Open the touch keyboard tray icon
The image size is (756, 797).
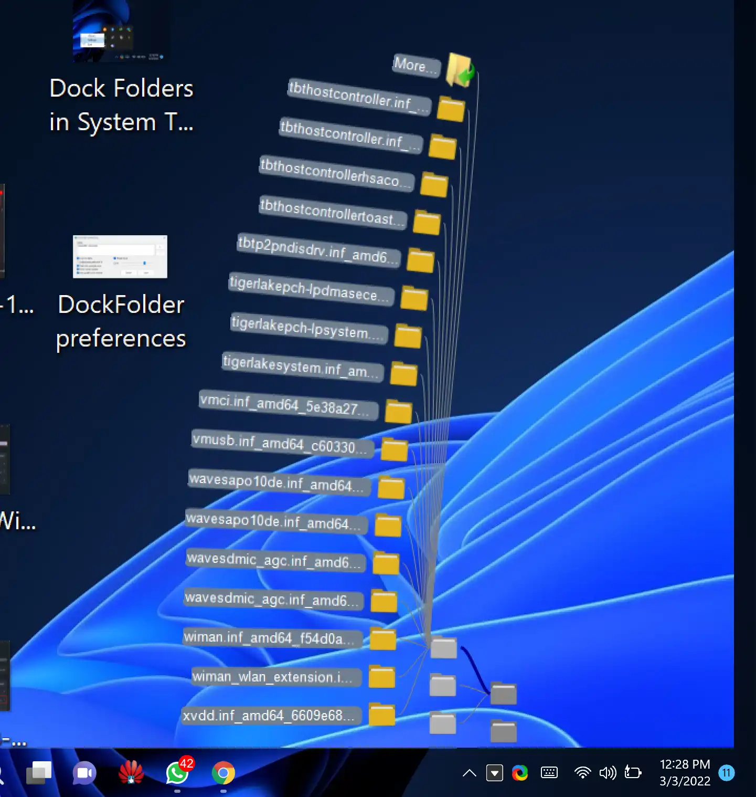click(549, 773)
